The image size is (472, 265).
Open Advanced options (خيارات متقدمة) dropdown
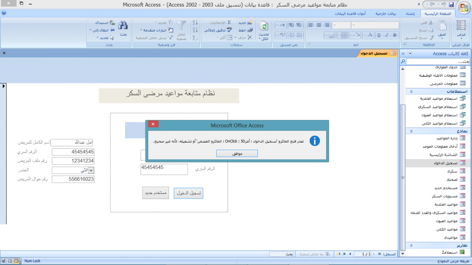tap(156, 30)
